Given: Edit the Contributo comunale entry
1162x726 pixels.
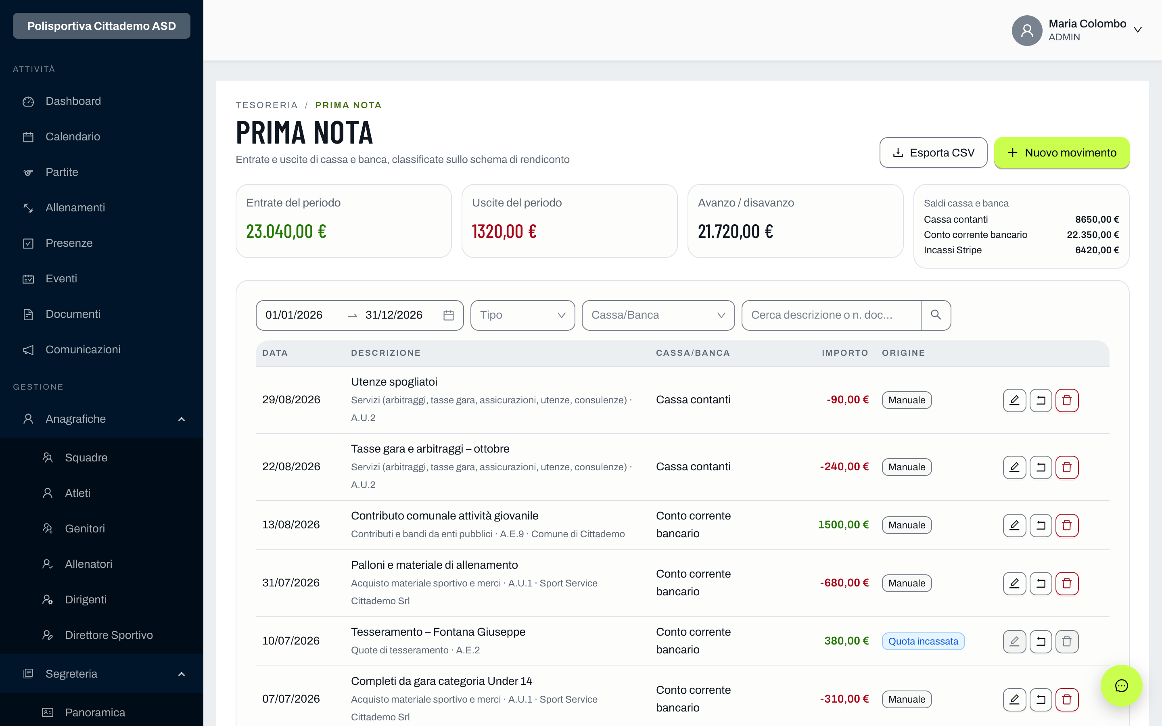Looking at the screenshot, I should [x=1014, y=525].
